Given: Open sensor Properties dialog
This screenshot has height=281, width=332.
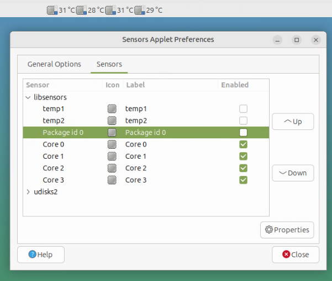Looking at the screenshot, I should click(287, 230).
